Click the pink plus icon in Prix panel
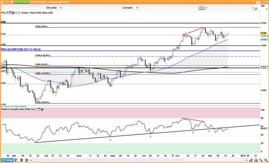The image size is (269, 163). click(x=16, y=13)
